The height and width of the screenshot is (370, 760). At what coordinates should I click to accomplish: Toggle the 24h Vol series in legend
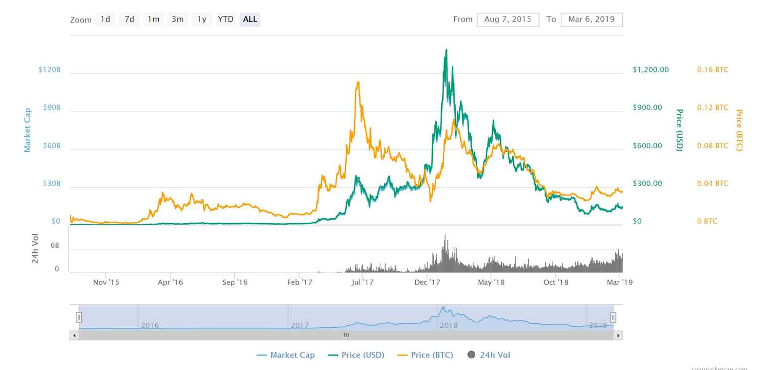coord(489,355)
